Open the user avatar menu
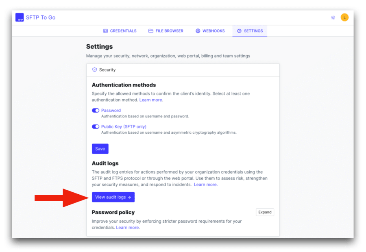The height and width of the screenshot is (252, 366). pyautogui.click(x=344, y=17)
